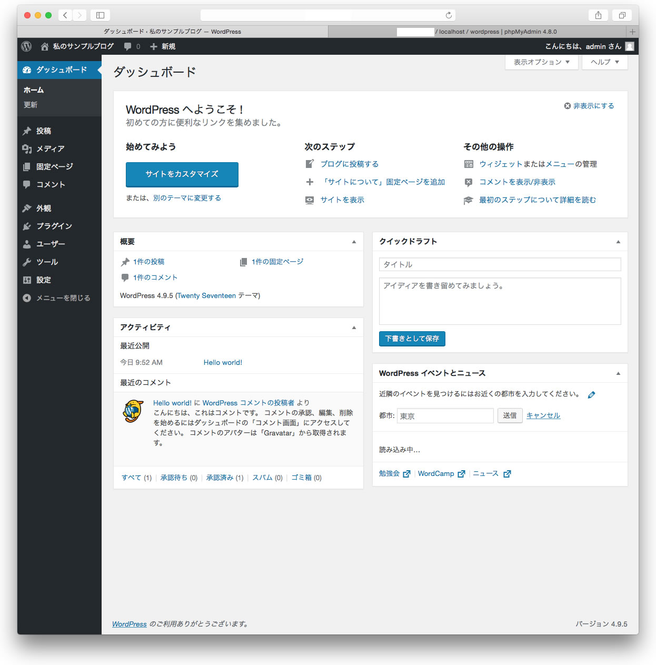Click the pencil icon to edit event city

(x=591, y=394)
